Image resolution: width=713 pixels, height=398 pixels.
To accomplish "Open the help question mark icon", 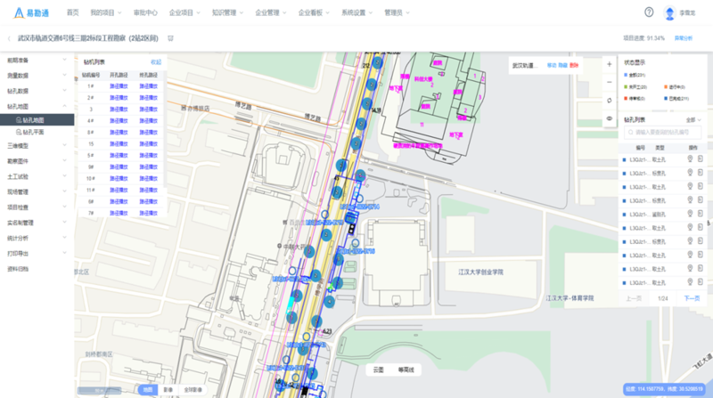I will pos(649,12).
